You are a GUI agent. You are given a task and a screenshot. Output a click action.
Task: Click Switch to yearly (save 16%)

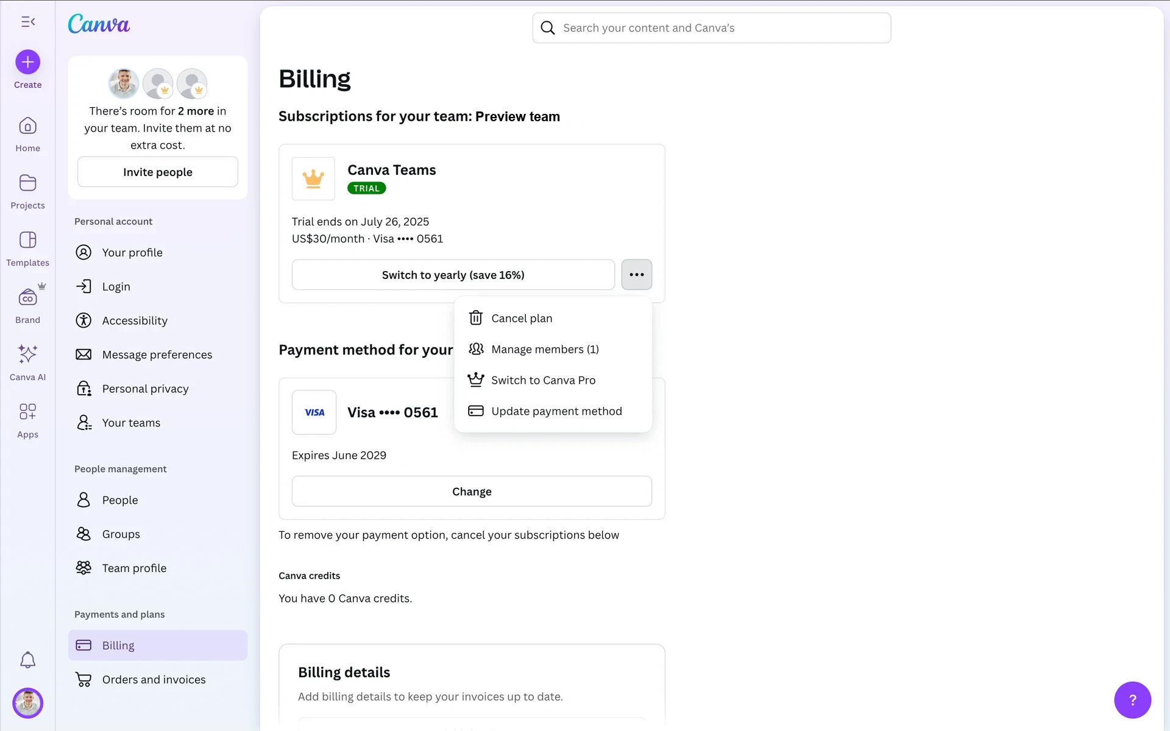click(x=453, y=275)
